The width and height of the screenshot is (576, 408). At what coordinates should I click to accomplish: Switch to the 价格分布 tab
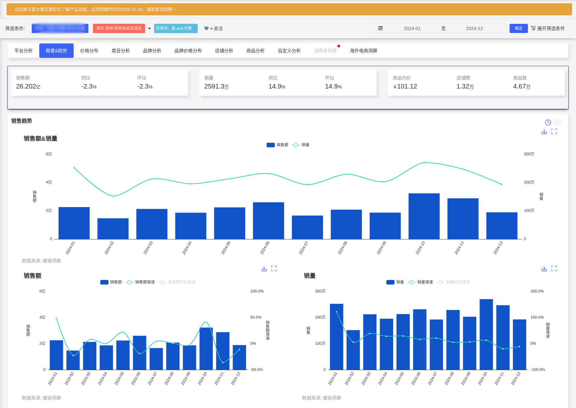tap(89, 51)
